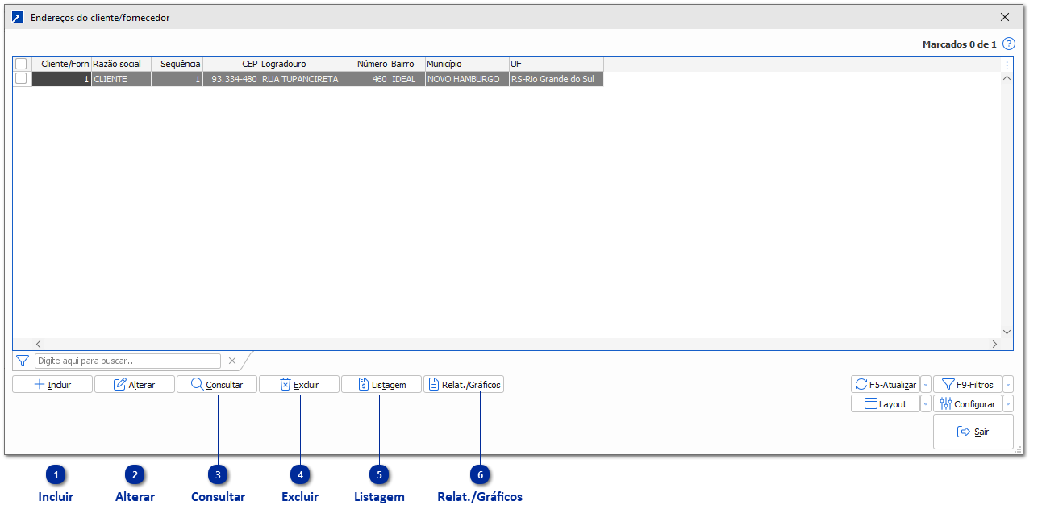The height and width of the screenshot is (518, 1042).
Task: Clear the search with the X icon
Action: tap(232, 361)
